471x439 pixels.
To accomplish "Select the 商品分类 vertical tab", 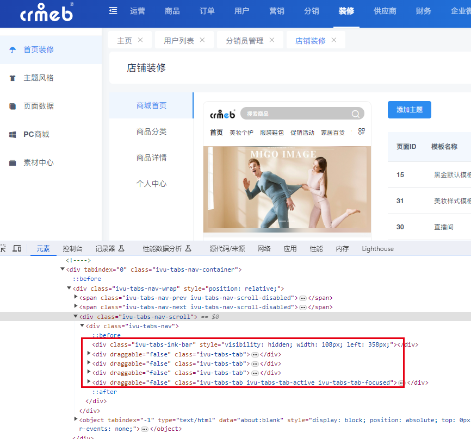I will coord(151,131).
